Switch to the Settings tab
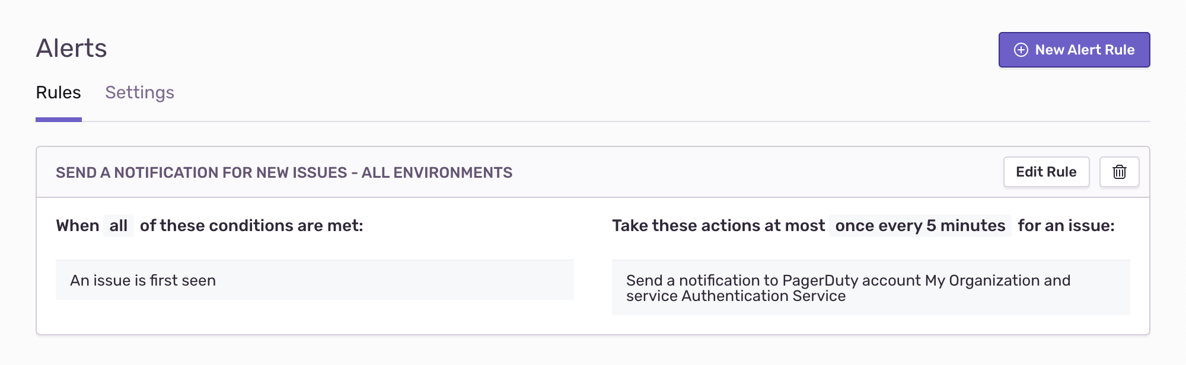1186x365 pixels. [x=139, y=92]
